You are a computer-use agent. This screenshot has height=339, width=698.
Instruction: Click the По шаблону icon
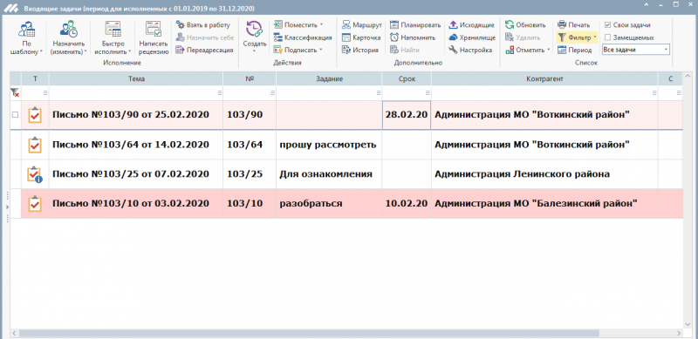pyautogui.click(x=26, y=30)
